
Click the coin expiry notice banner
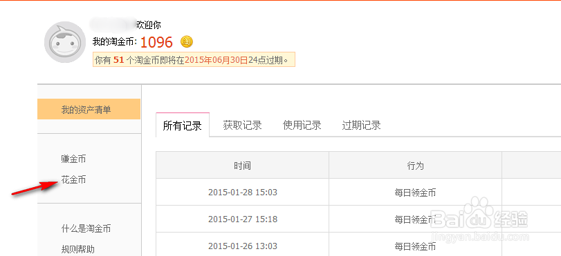194,60
